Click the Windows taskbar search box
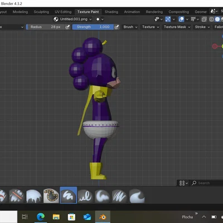The width and height of the screenshot is (223, 223). (x=8, y=217)
